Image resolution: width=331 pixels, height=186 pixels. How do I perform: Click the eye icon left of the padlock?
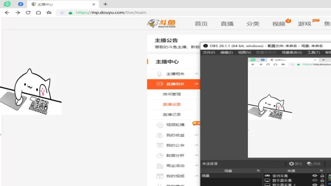coord(62,13)
